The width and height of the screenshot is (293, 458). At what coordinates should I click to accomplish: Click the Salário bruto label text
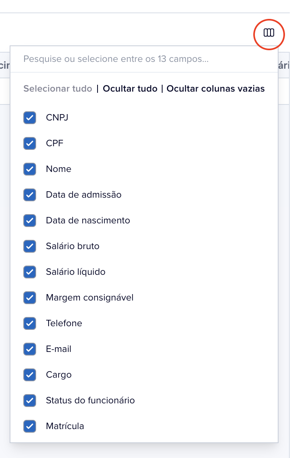point(73,246)
